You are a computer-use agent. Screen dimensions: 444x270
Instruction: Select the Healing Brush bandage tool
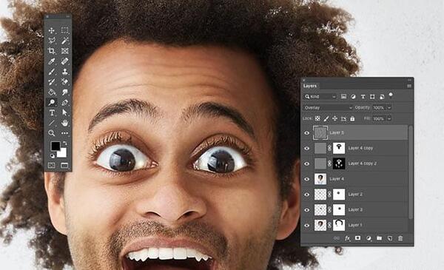coord(64,61)
